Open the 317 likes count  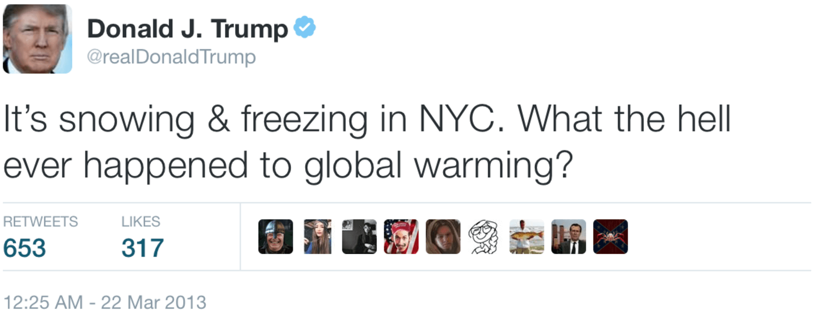coord(142,248)
